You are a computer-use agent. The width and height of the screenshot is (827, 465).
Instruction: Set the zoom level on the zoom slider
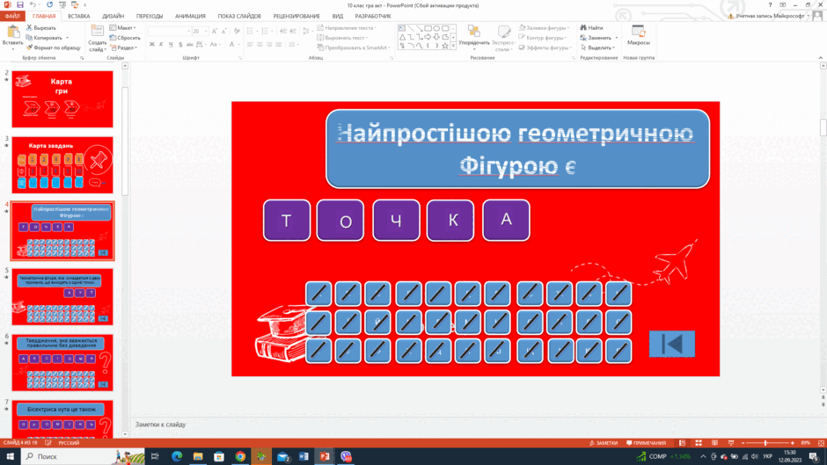768,443
